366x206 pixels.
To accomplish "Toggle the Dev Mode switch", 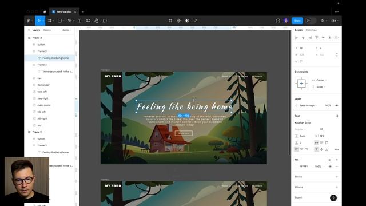I will (311, 21).
